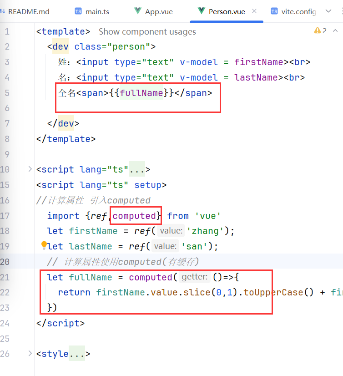The image size is (343, 376).
Task: Click the firstName binding on line 3
Action: (259, 62)
